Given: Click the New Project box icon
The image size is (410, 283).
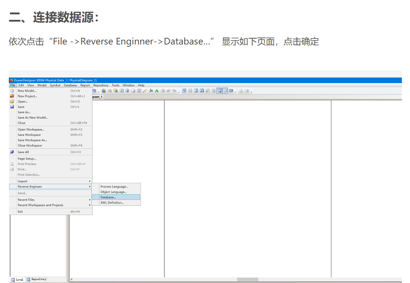Looking at the screenshot, I should coord(12,96).
